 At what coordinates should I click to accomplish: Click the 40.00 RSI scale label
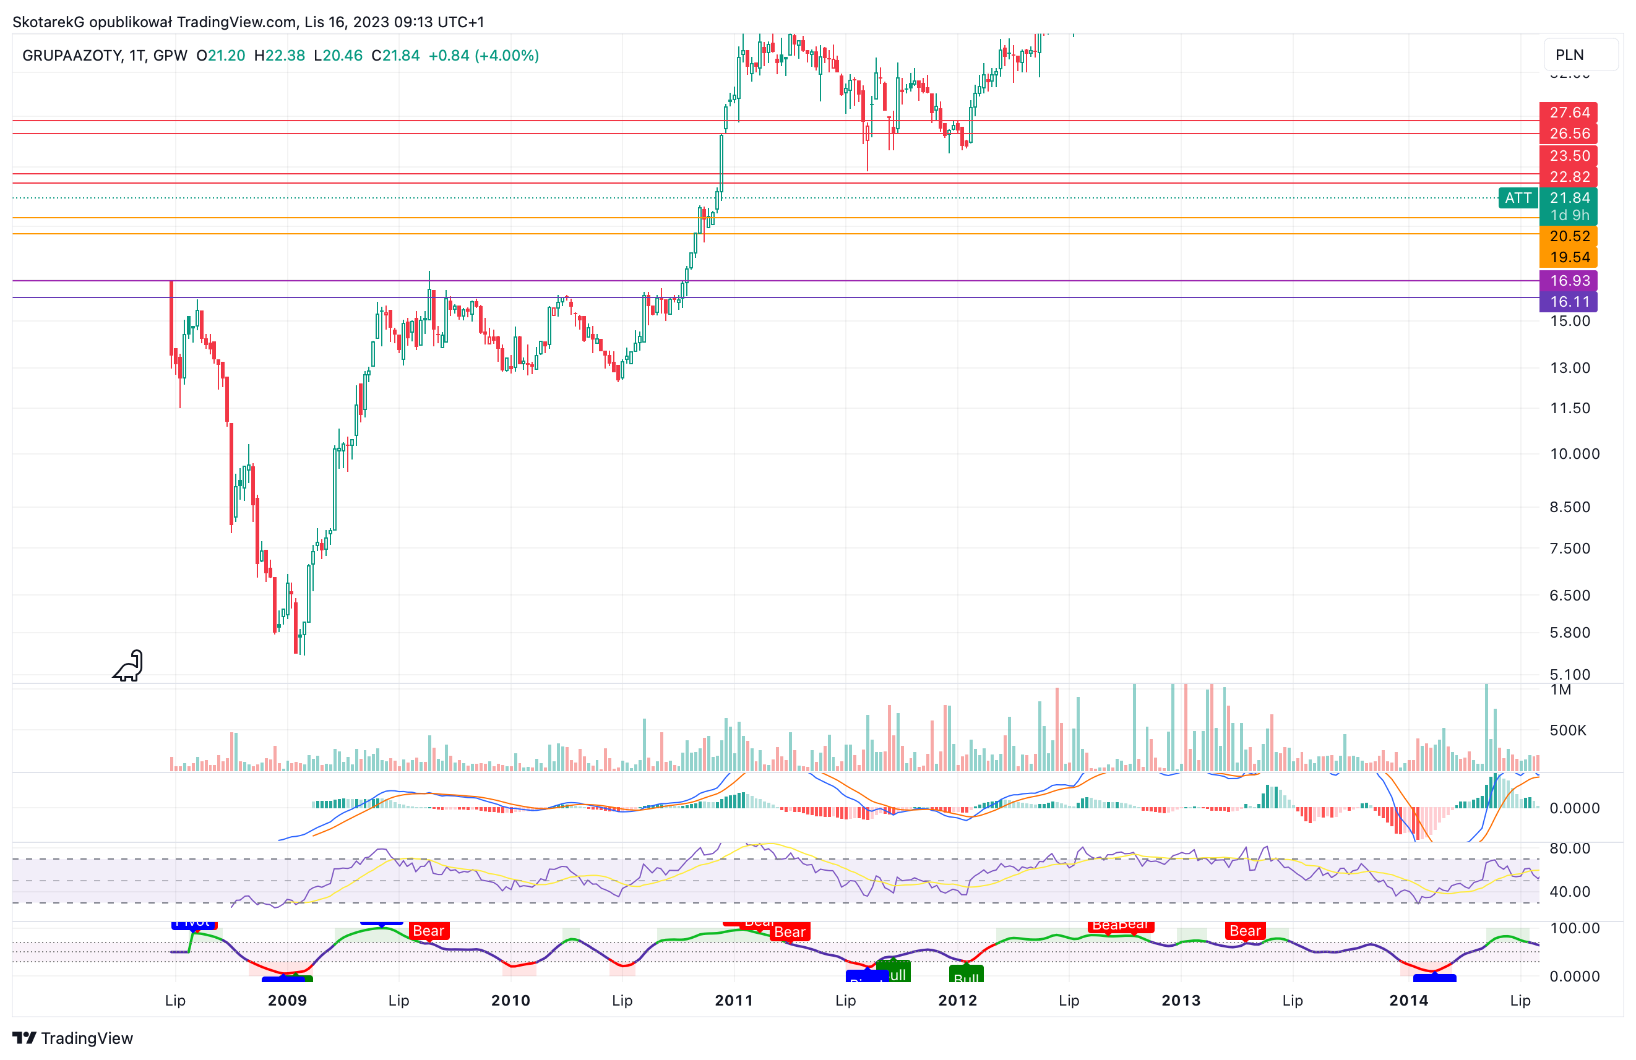1570,892
